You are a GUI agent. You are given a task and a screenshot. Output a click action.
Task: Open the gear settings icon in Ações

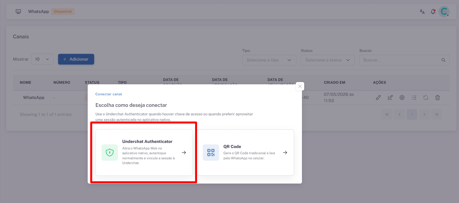coord(402,98)
